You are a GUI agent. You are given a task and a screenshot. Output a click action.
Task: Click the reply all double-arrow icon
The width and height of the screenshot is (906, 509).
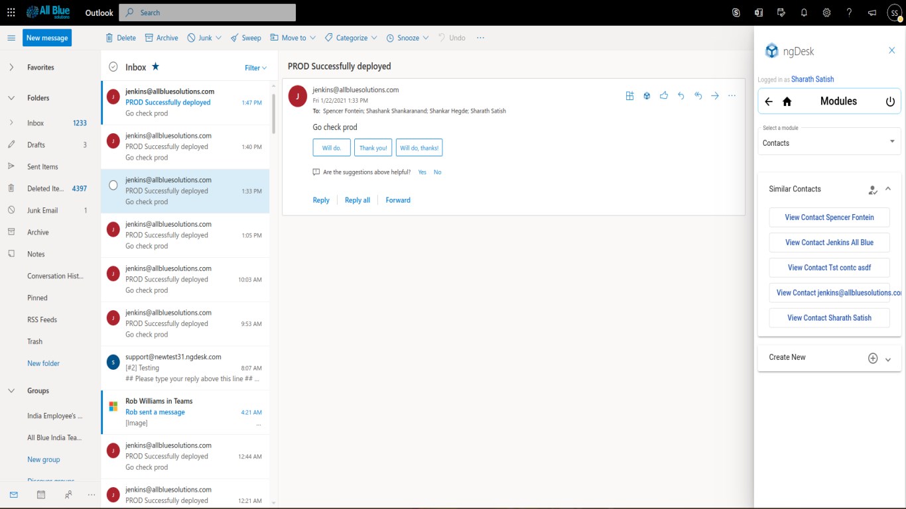tap(698, 95)
